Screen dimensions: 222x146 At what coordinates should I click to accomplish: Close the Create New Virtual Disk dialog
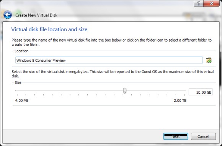211,3
